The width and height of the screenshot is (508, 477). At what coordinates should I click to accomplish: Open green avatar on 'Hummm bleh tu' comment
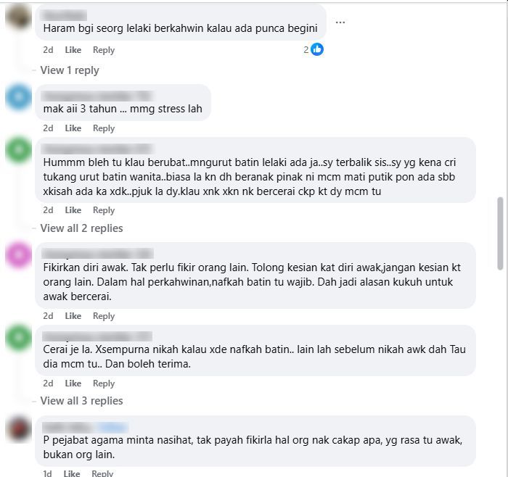tap(18, 150)
